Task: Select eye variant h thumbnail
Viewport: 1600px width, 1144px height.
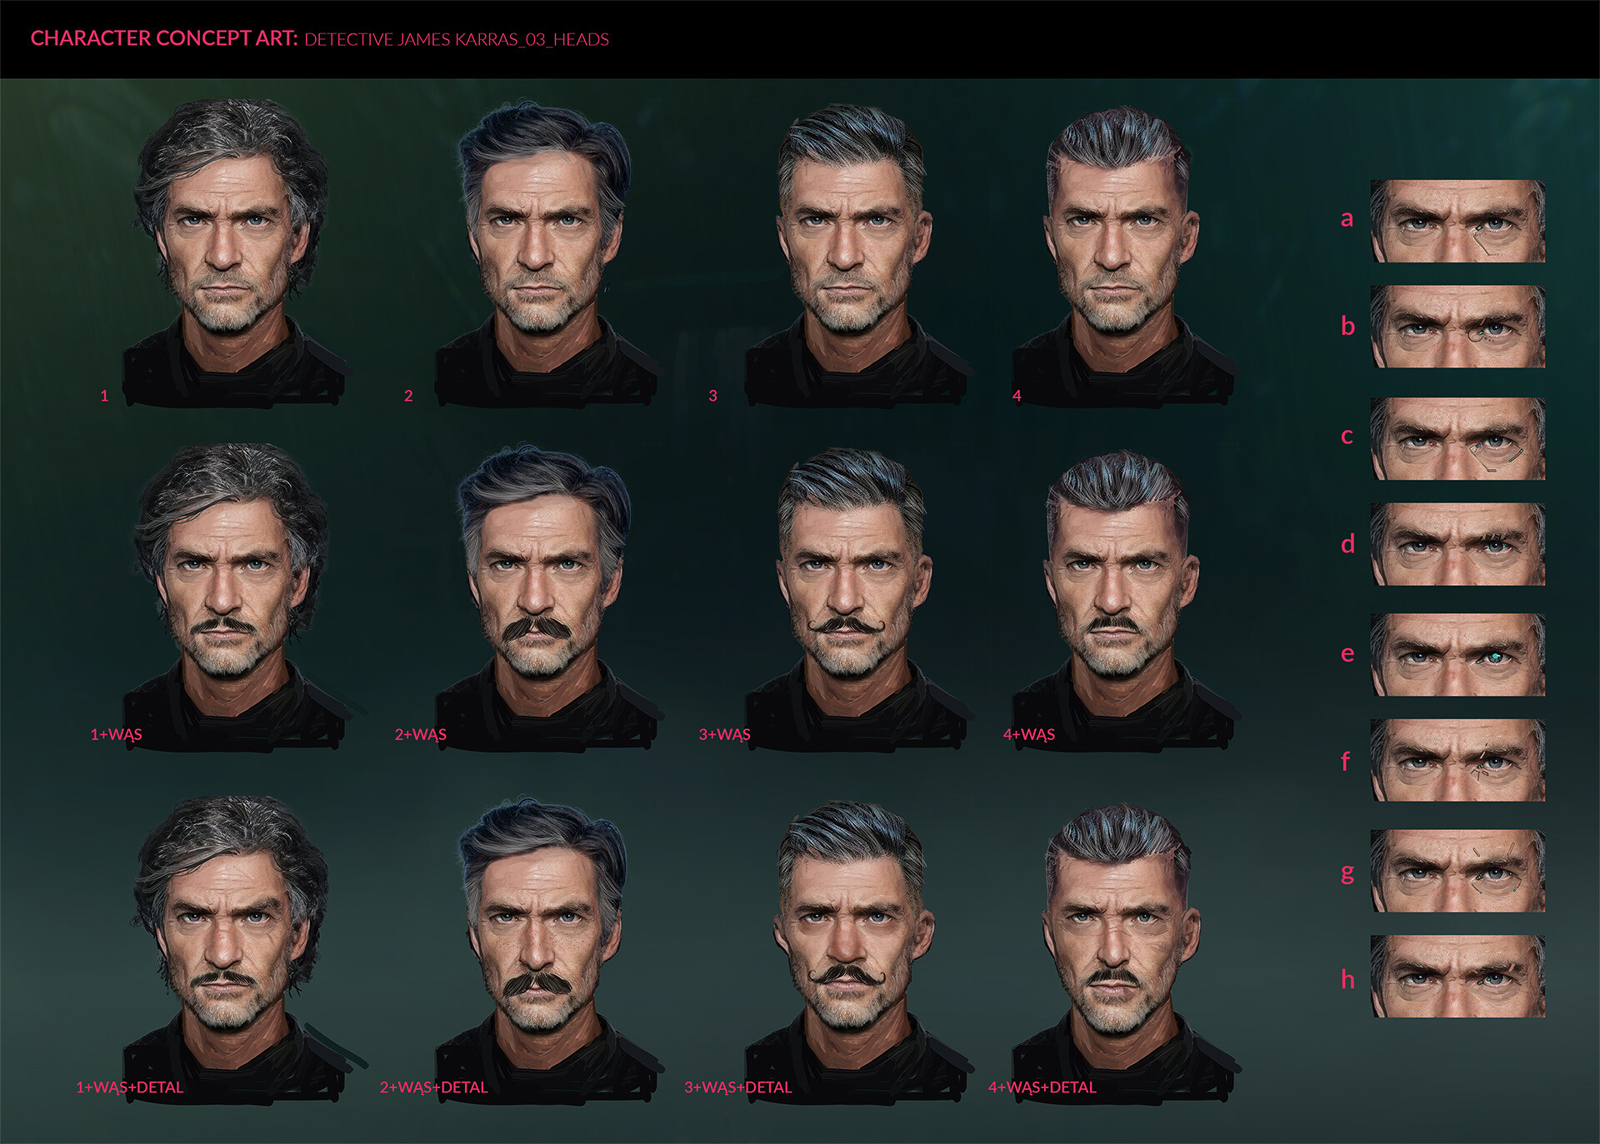Action: [x=1457, y=976]
